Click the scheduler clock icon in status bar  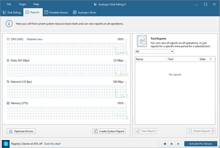[x=165, y=144]
